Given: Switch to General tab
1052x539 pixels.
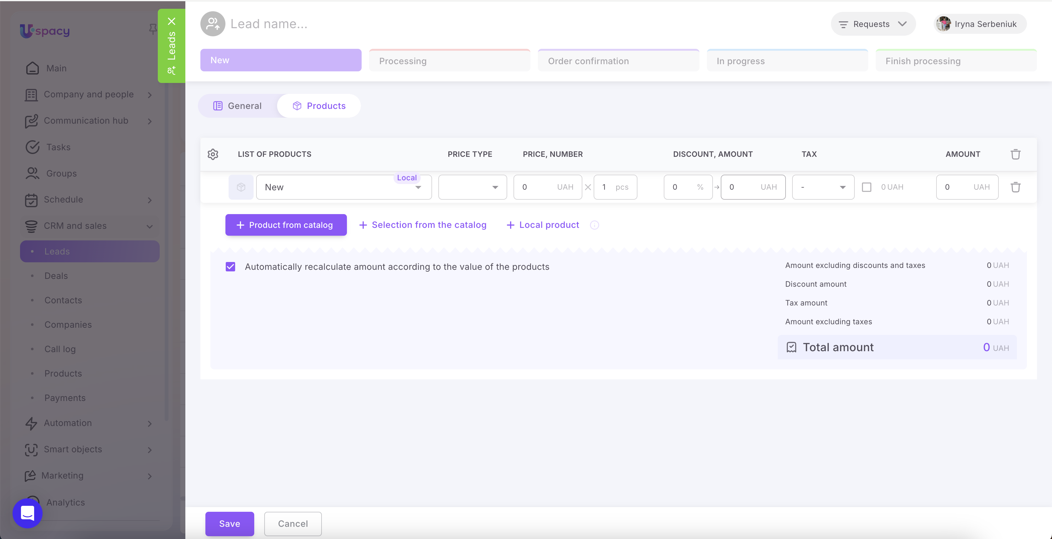Looking at the screenshot, I should 238,106.
